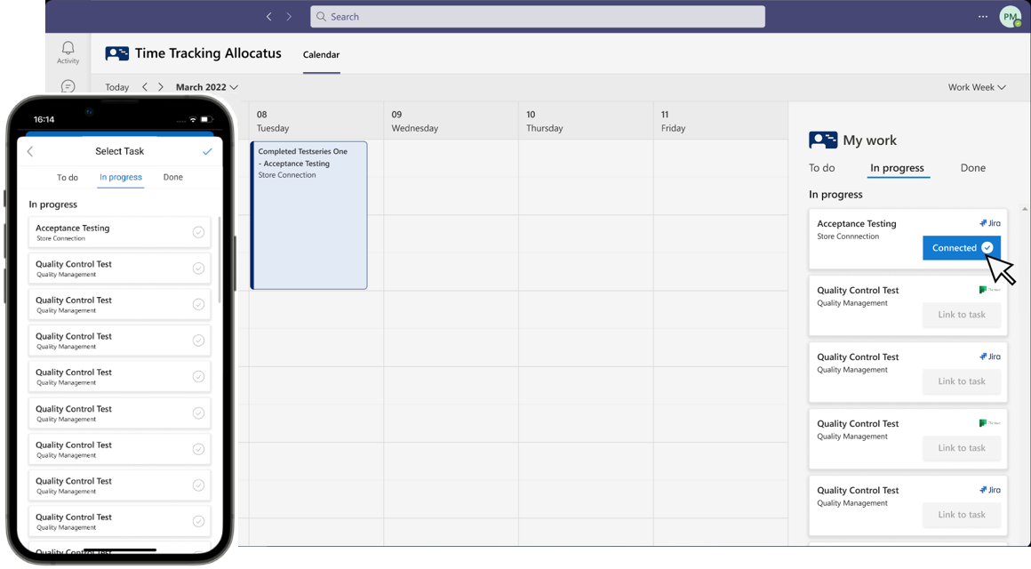Screen dimensions: 1031x569
Task: Click the Today button
Action: coord(117,87)
